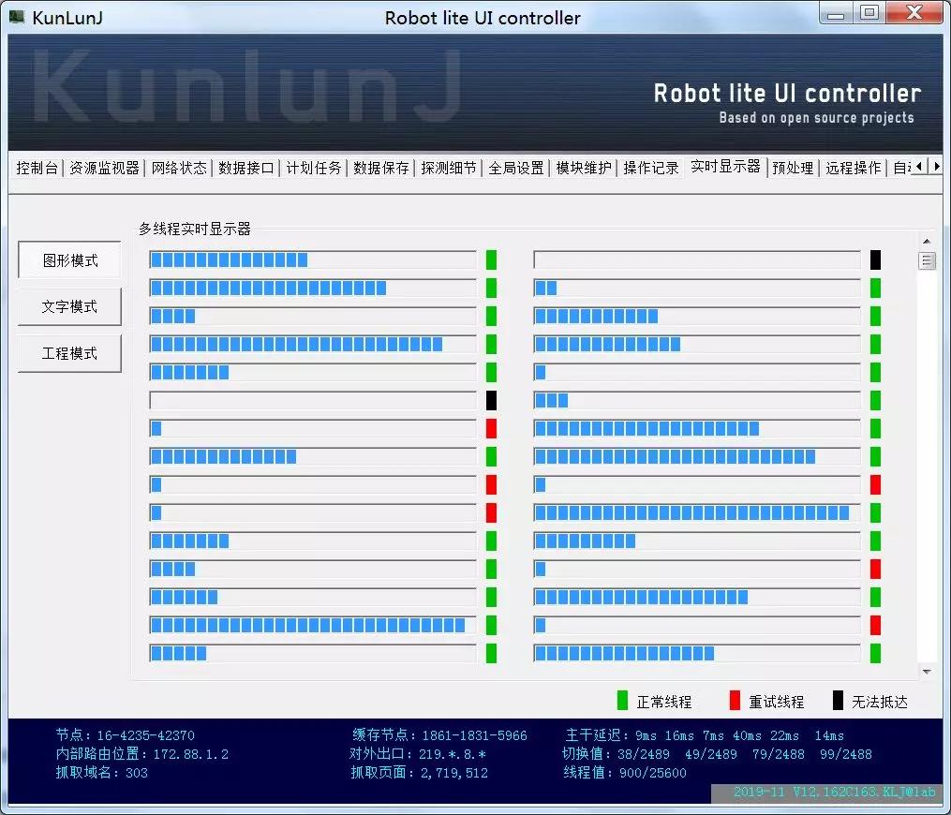Click the KunLunJ icon in the title bar

coord(19,14)
